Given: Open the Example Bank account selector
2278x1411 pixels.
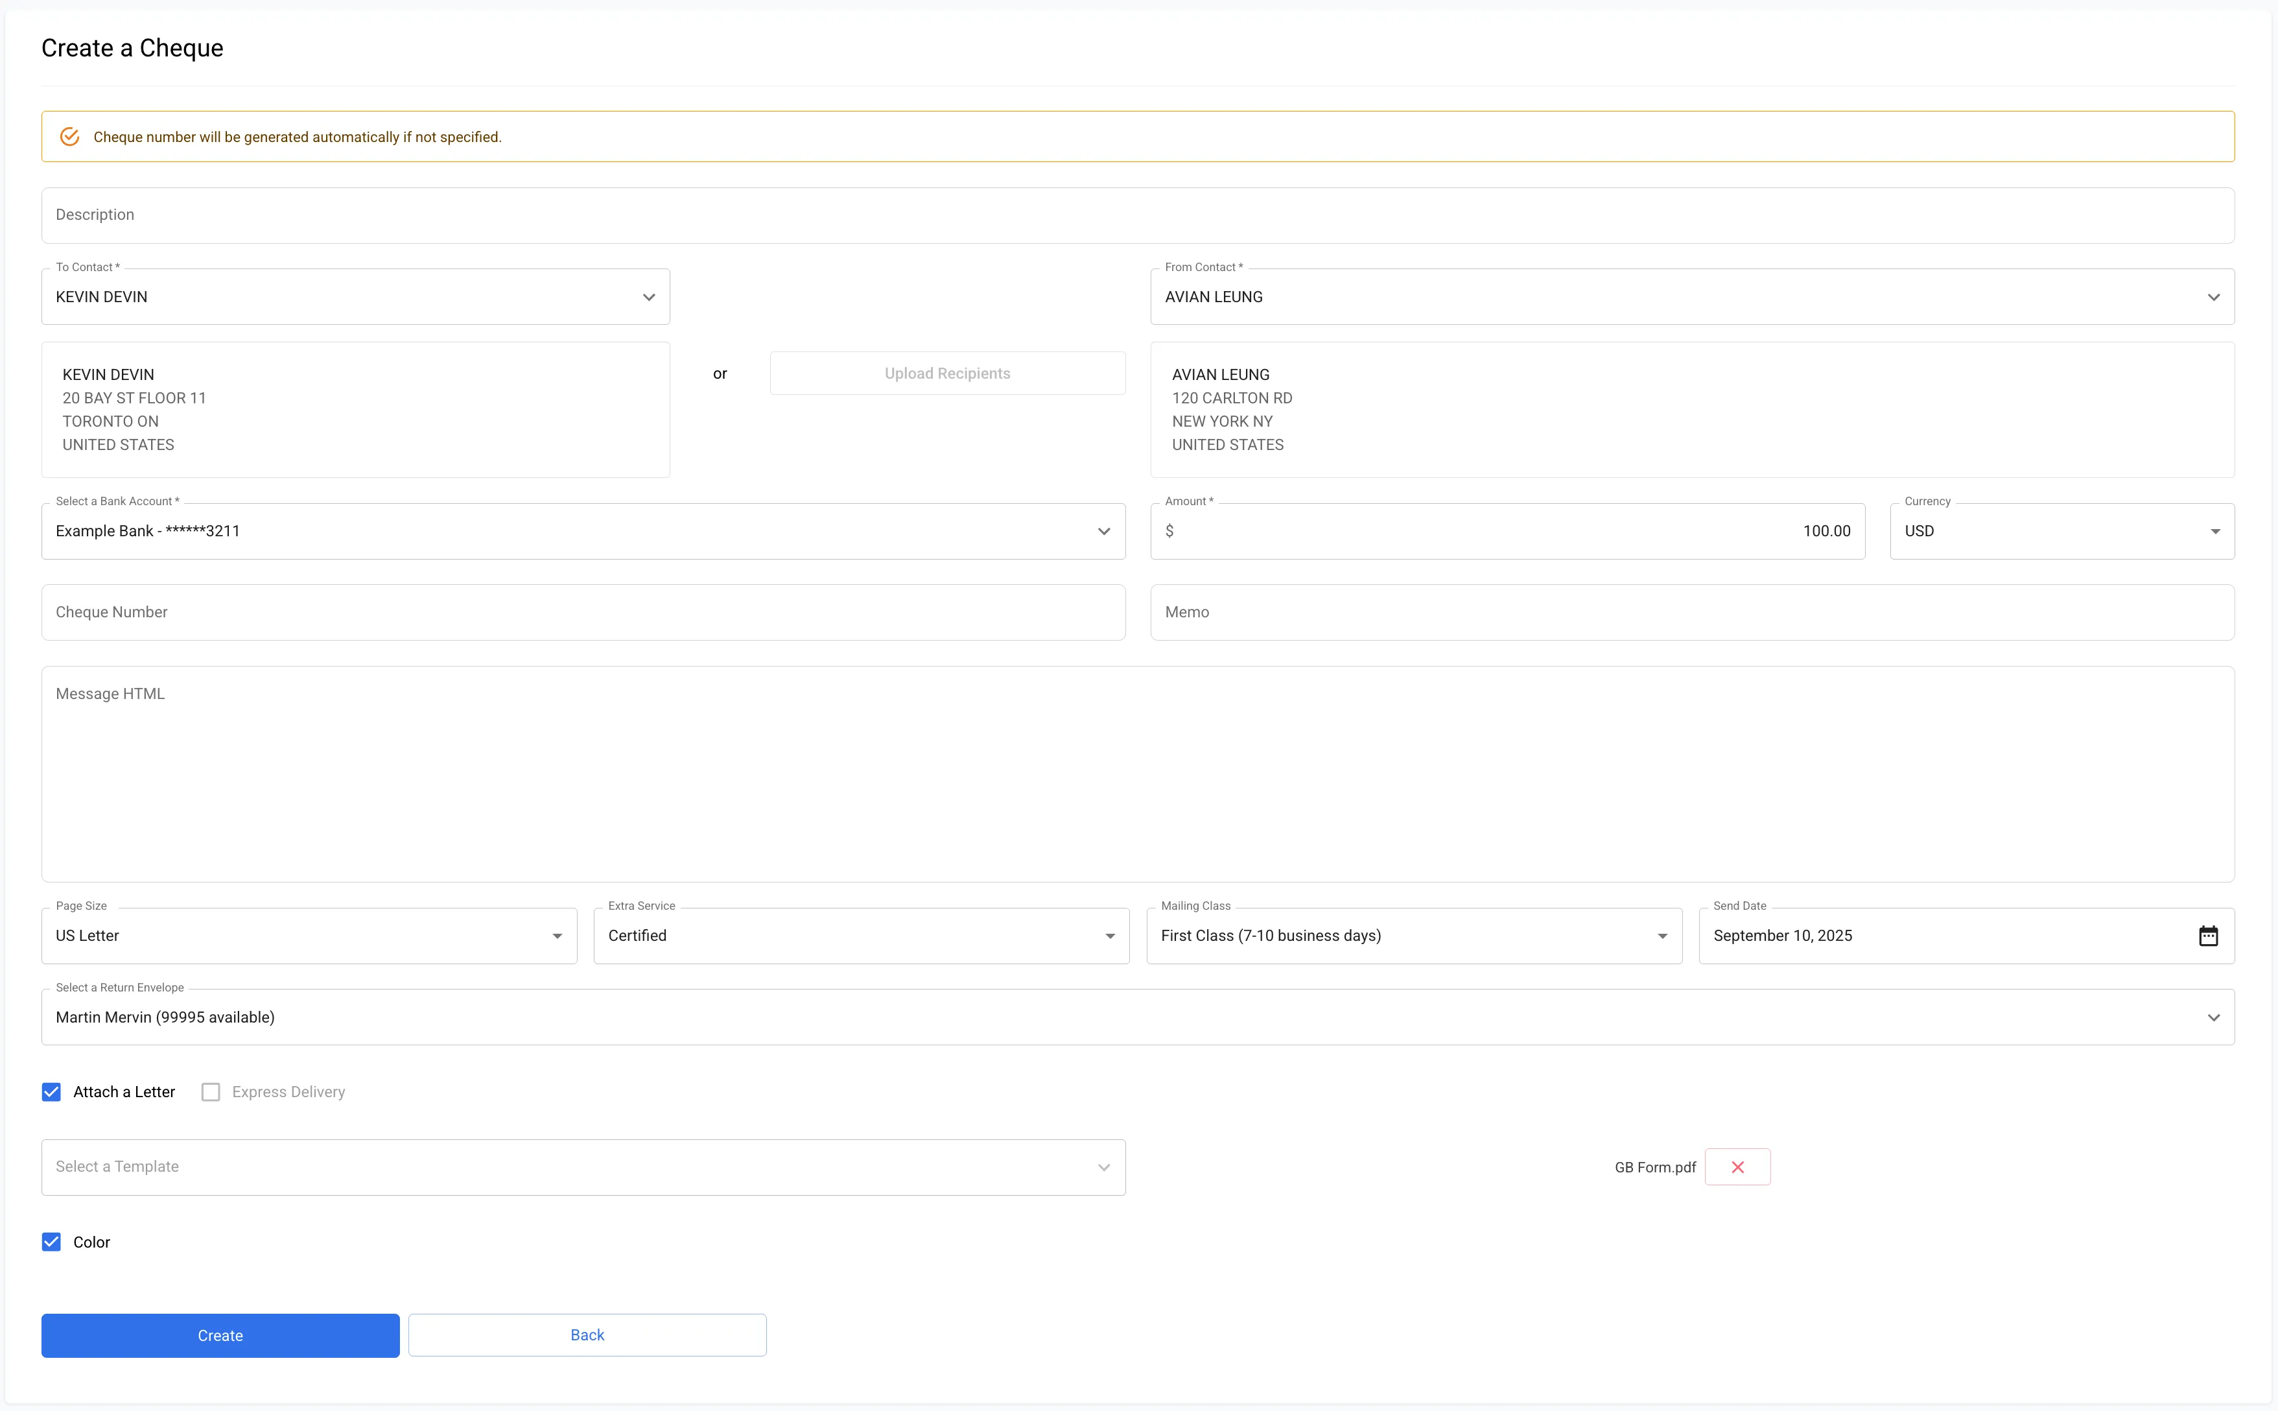Looking at the screenshot, I should 1105,531.
